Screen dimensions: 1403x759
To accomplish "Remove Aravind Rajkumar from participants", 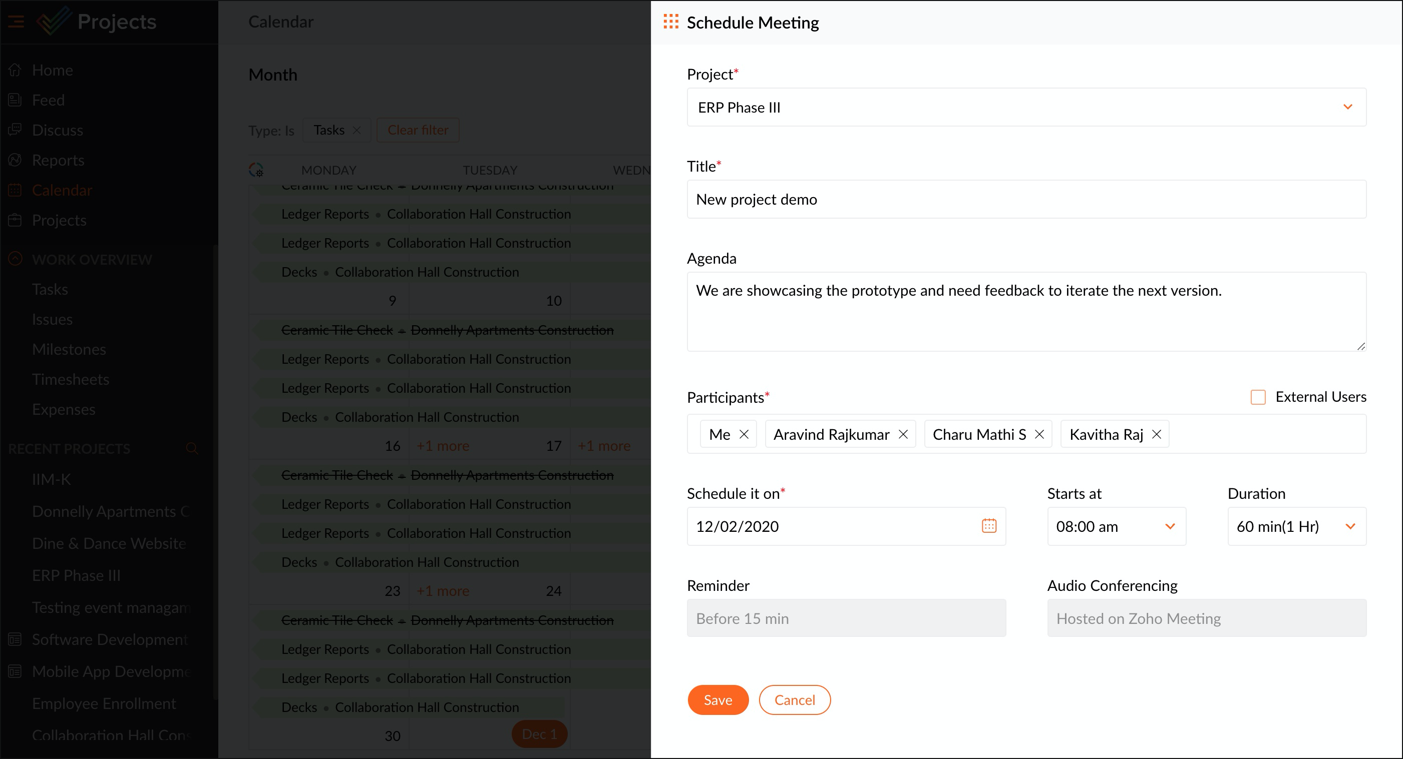I will click(x=903, y=434).
